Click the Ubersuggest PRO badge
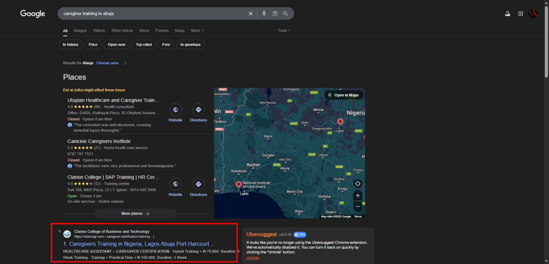The width and height of the screenshot is (549, 264). (x=300, y=235)
